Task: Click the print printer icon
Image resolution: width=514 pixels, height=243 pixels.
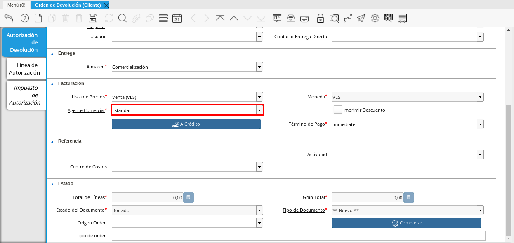Action: (304, 18)
